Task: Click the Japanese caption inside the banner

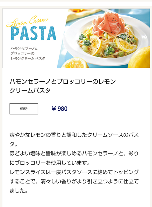Action: point(28,53)
